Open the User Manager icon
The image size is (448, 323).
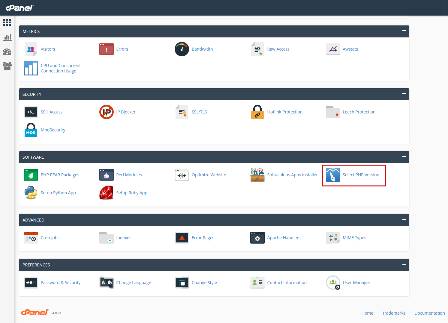[x=333, y=283]
